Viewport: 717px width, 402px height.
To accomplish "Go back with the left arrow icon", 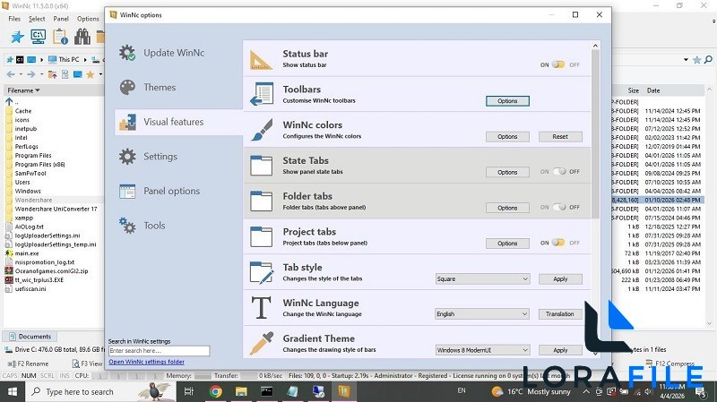I will coord(11,74).
